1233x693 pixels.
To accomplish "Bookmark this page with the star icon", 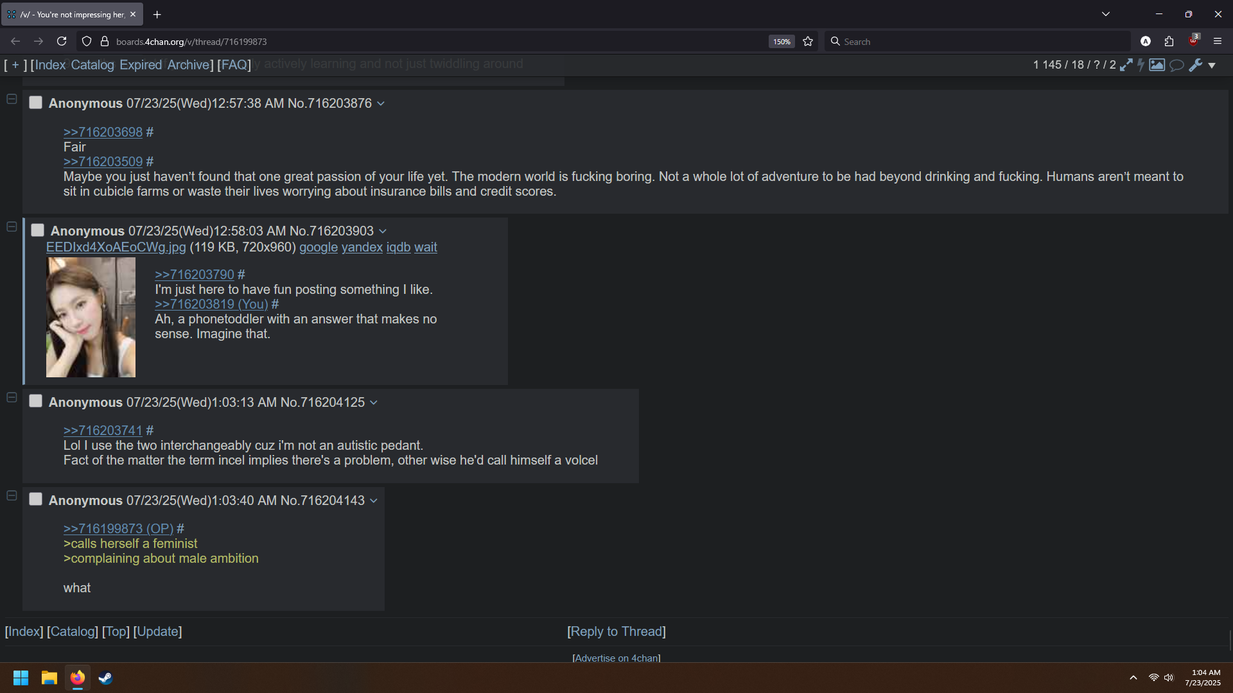I will 808,41.
